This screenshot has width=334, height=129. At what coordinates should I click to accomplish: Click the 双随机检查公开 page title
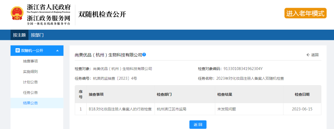click(x=102, y=14)
